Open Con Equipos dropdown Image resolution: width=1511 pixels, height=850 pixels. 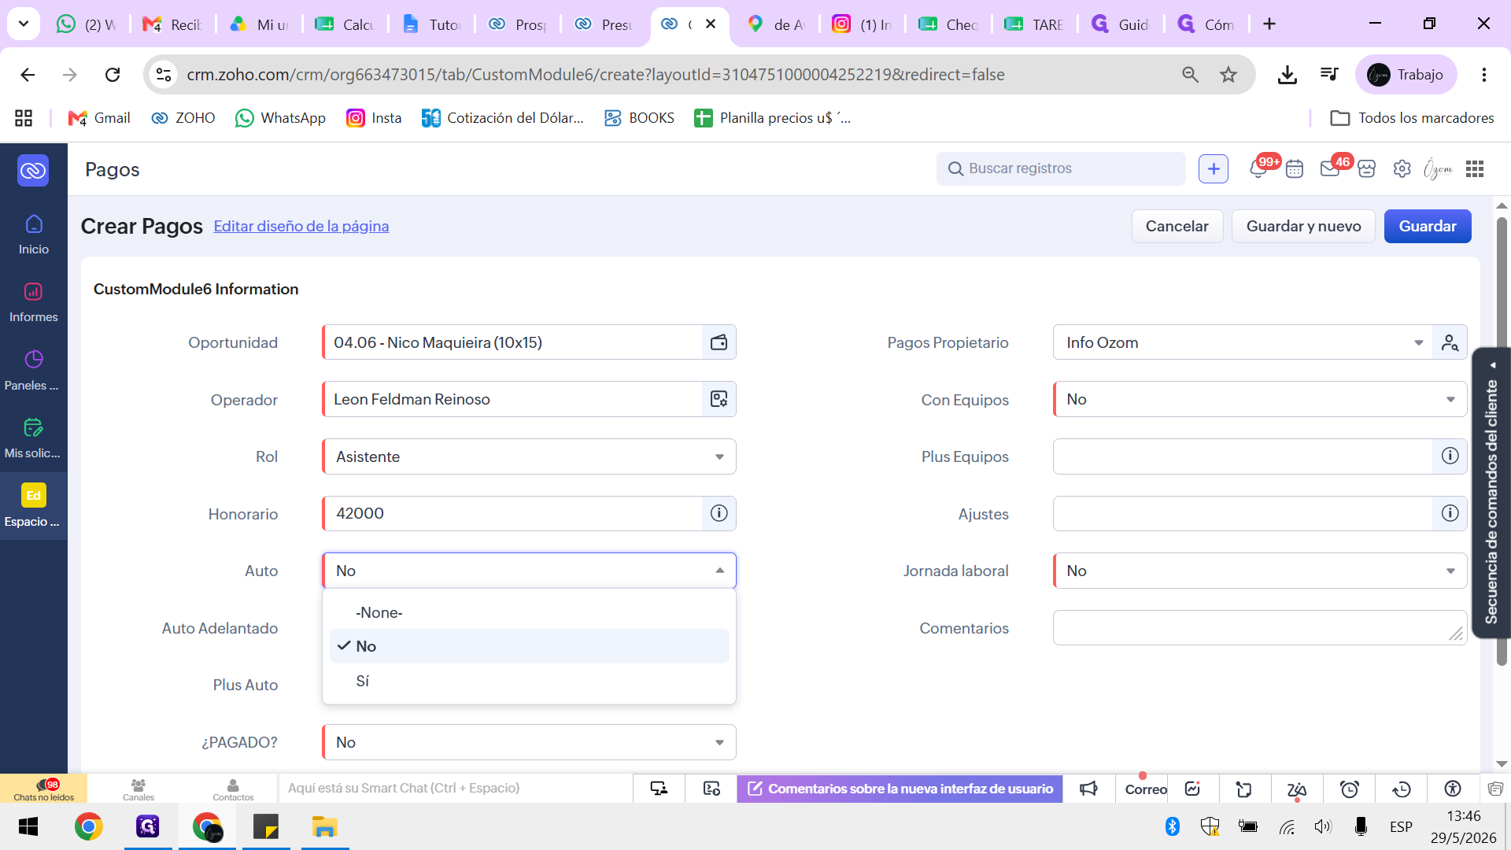point(1260,399)
